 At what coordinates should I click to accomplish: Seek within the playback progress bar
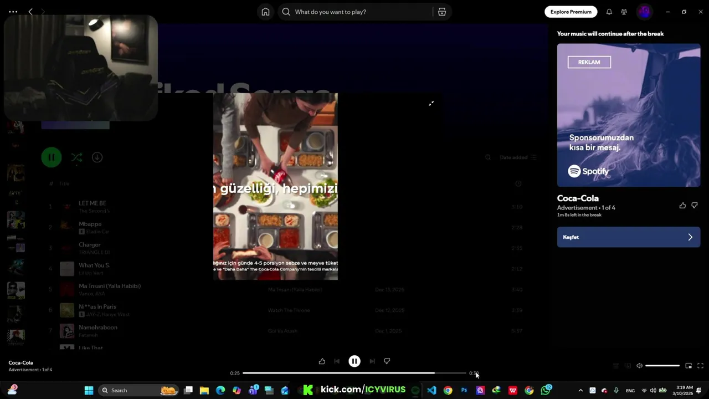354,373
